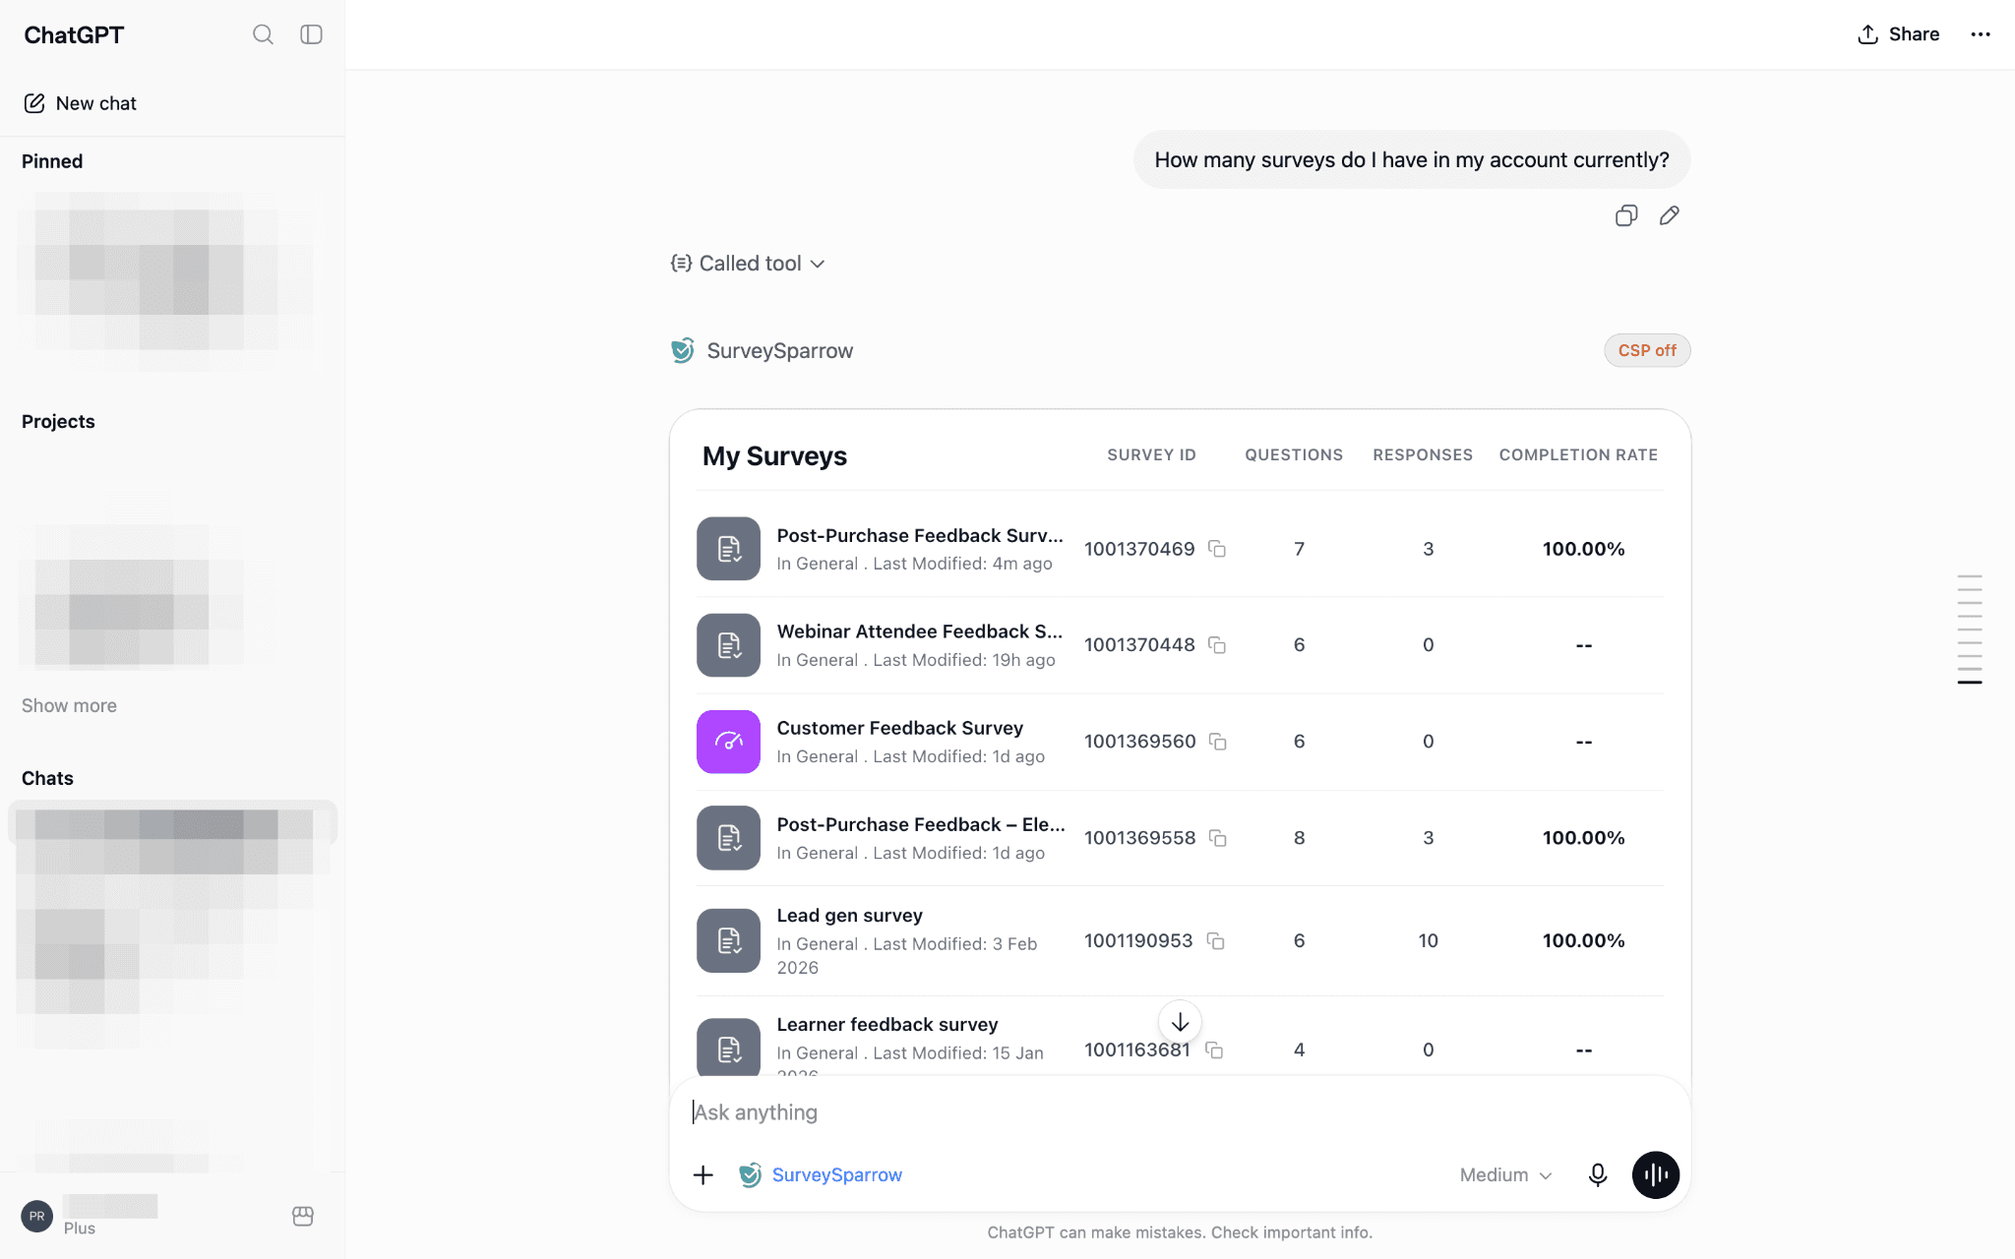Open Webinar Attendee Feedback survey icon
2015x1259 pixels.
728,645
